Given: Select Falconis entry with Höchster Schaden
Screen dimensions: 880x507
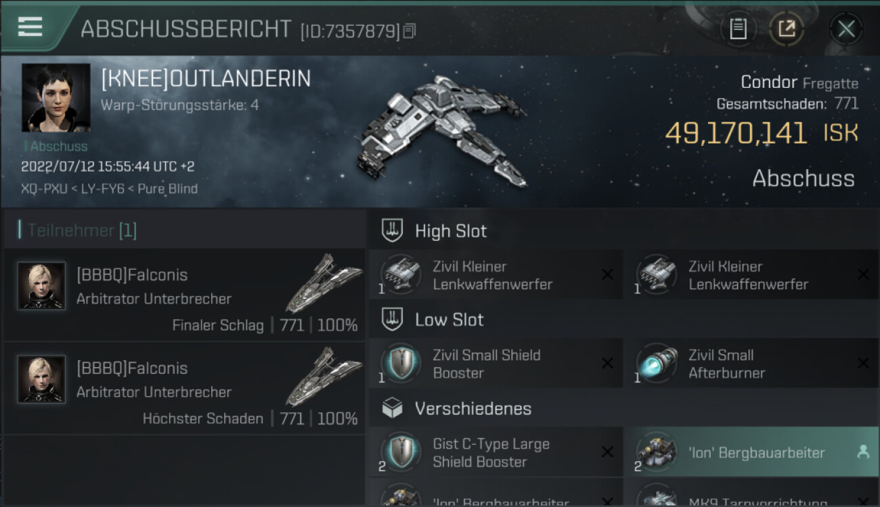Looking at the screenshot, I should point(184,388).
